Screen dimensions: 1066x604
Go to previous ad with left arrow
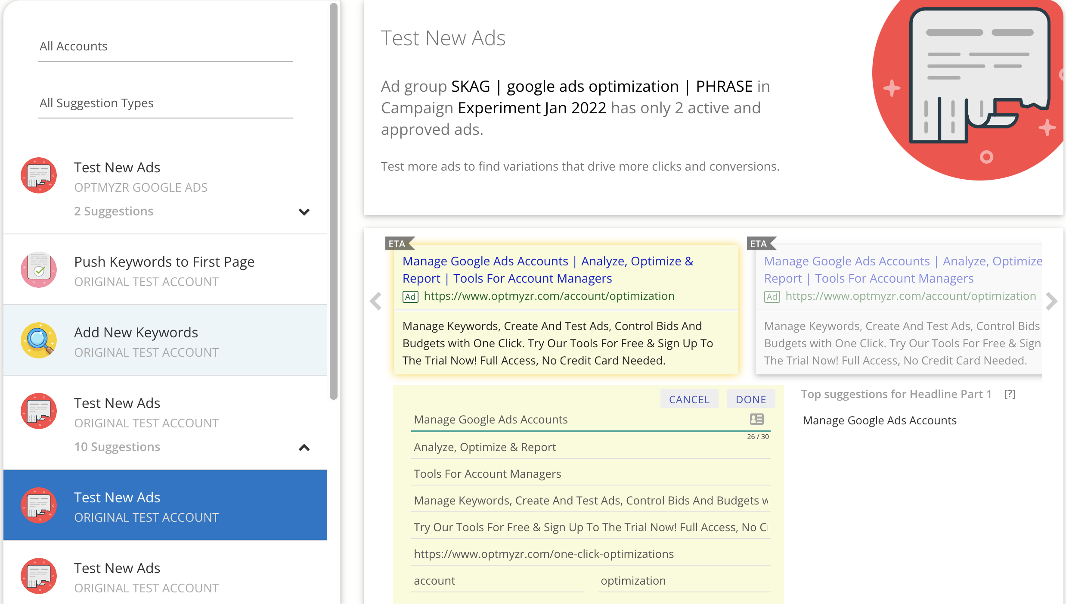pos(376,301)
